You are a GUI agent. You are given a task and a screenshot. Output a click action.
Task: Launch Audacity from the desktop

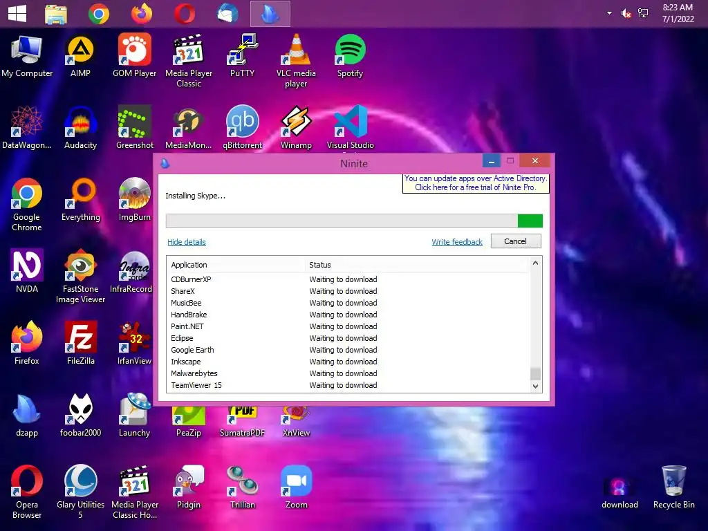(80, 128)
